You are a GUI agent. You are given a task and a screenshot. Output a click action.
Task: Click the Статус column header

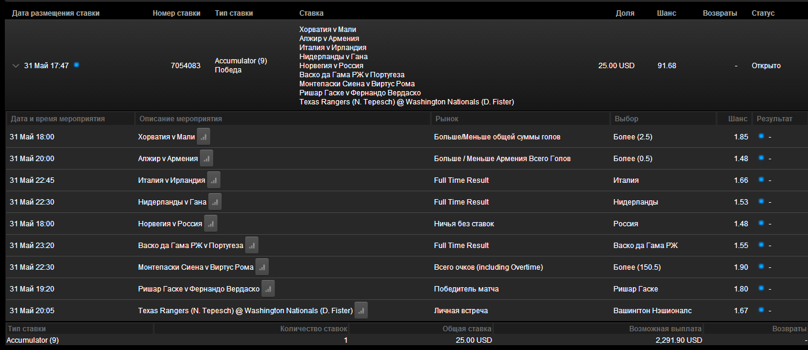tap(763, 13)
